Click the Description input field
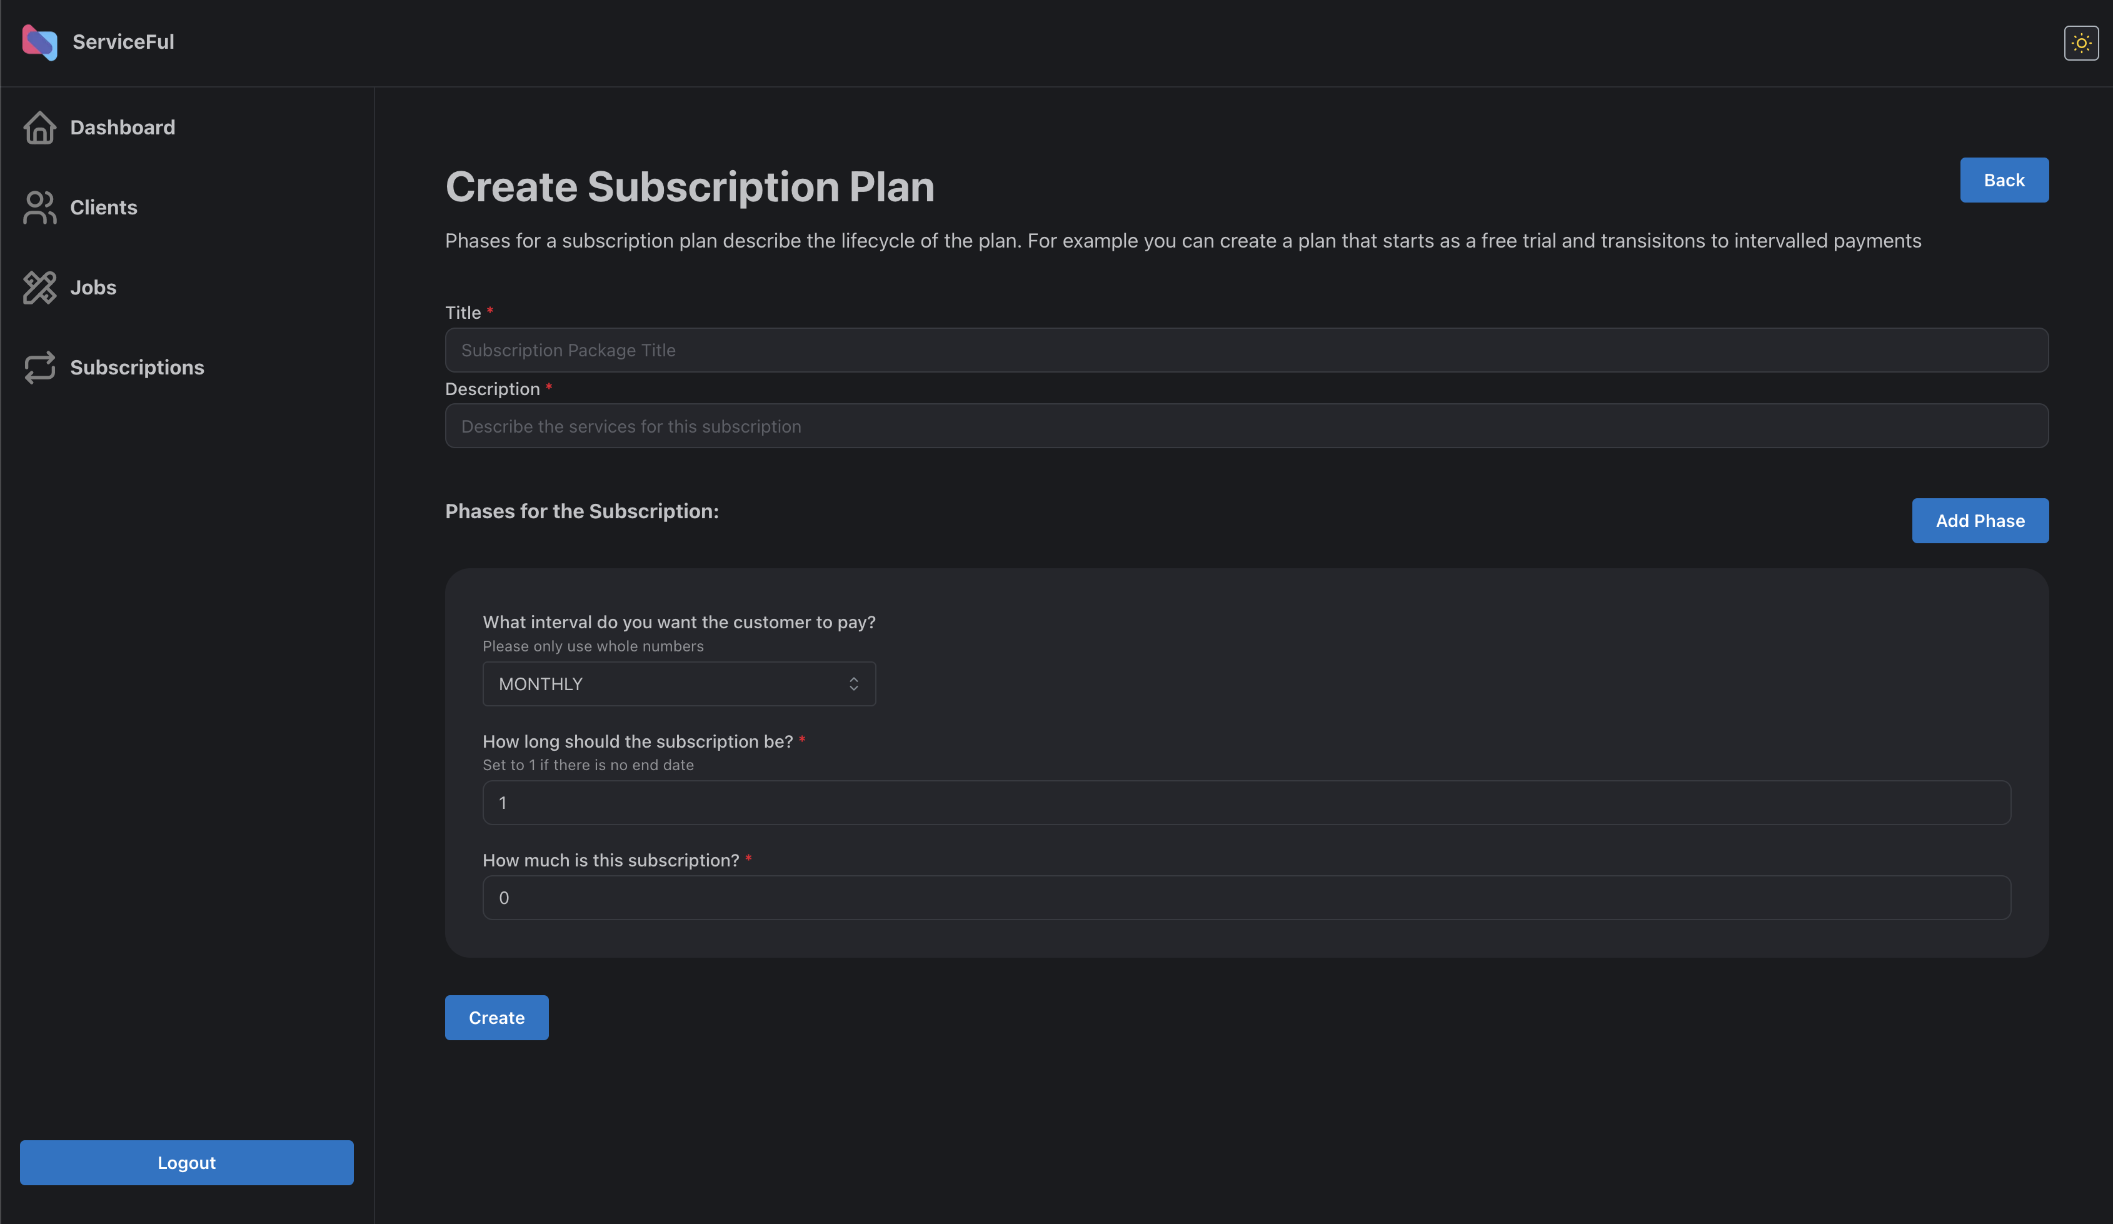 tap(1246, 427)
